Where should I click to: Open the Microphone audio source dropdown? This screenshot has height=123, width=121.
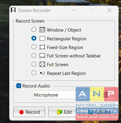[x=65, y=95]
